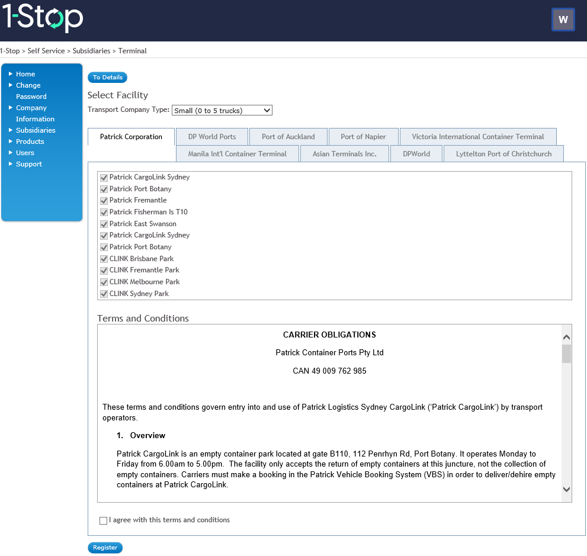Viewport: 587px width, 556px height.
Task: Open the Home sidebar link
Action: (x=25, y=74)
